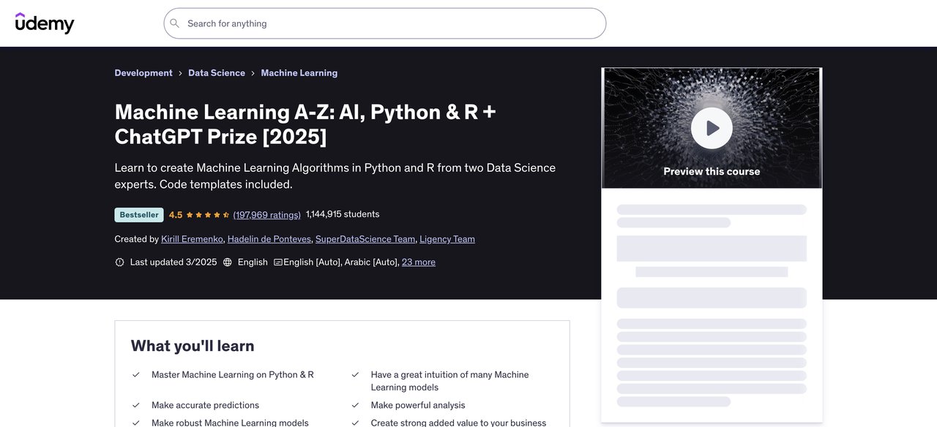Viewport: 937px width, 427px height.
Task: Open SuperDataScience Team profile
Action: (x=365, y=239)
